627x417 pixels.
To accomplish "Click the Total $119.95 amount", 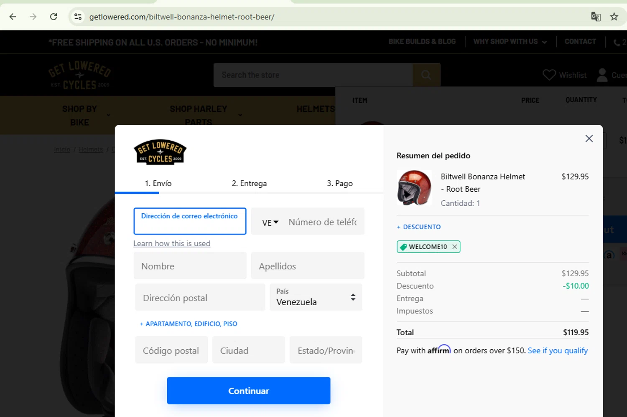I will tap(576, 332).
